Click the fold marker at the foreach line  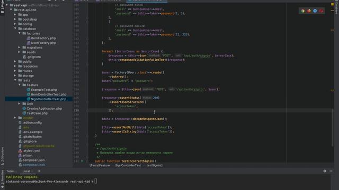pos(87,51)
